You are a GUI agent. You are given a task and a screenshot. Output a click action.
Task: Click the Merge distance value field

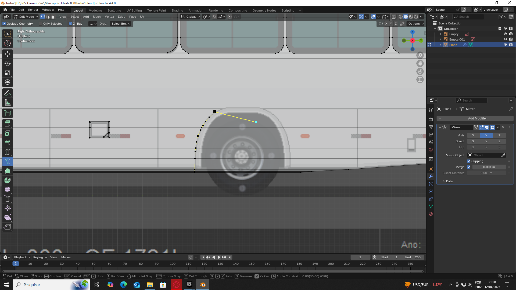coord(489,167)
